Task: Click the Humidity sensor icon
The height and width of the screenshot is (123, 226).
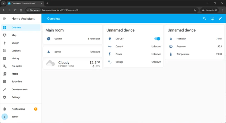Action: [171, 39]
